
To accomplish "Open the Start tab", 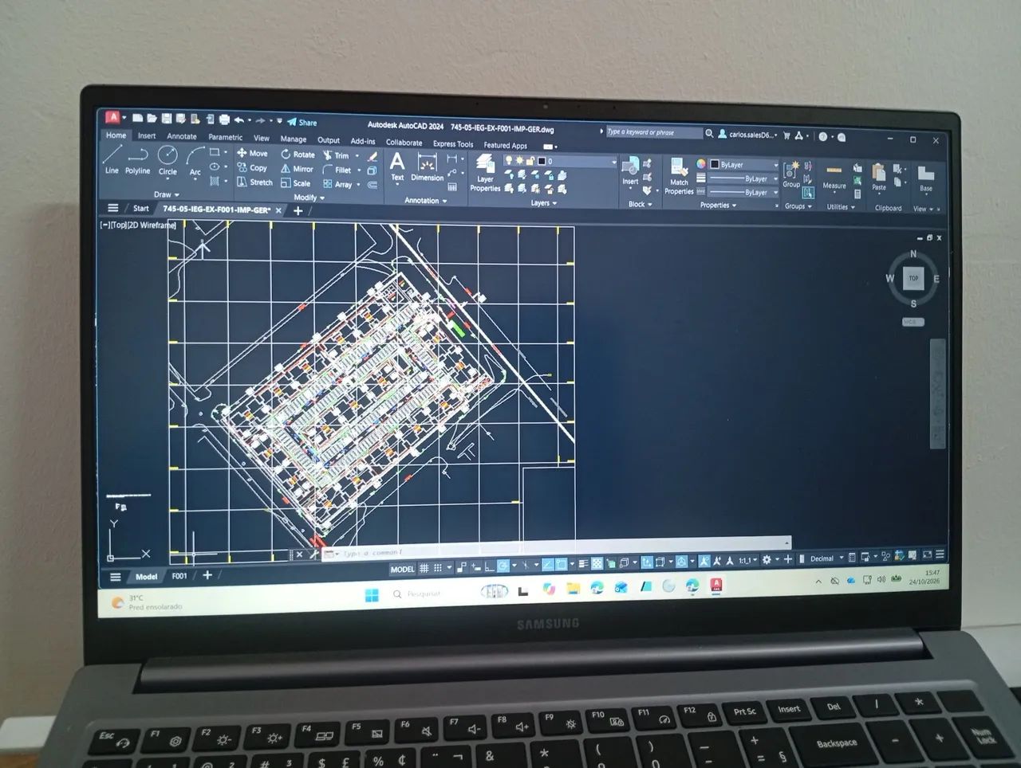I will tap(141, 209).
